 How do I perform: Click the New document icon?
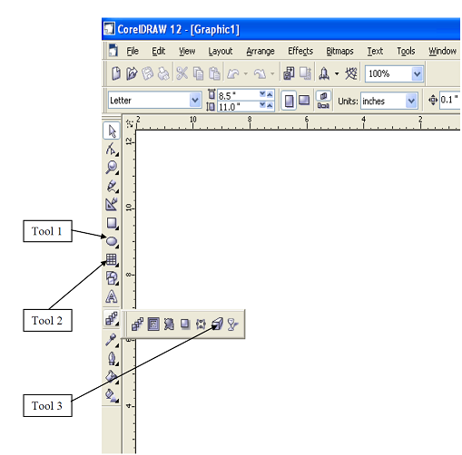tap(116, 73)
